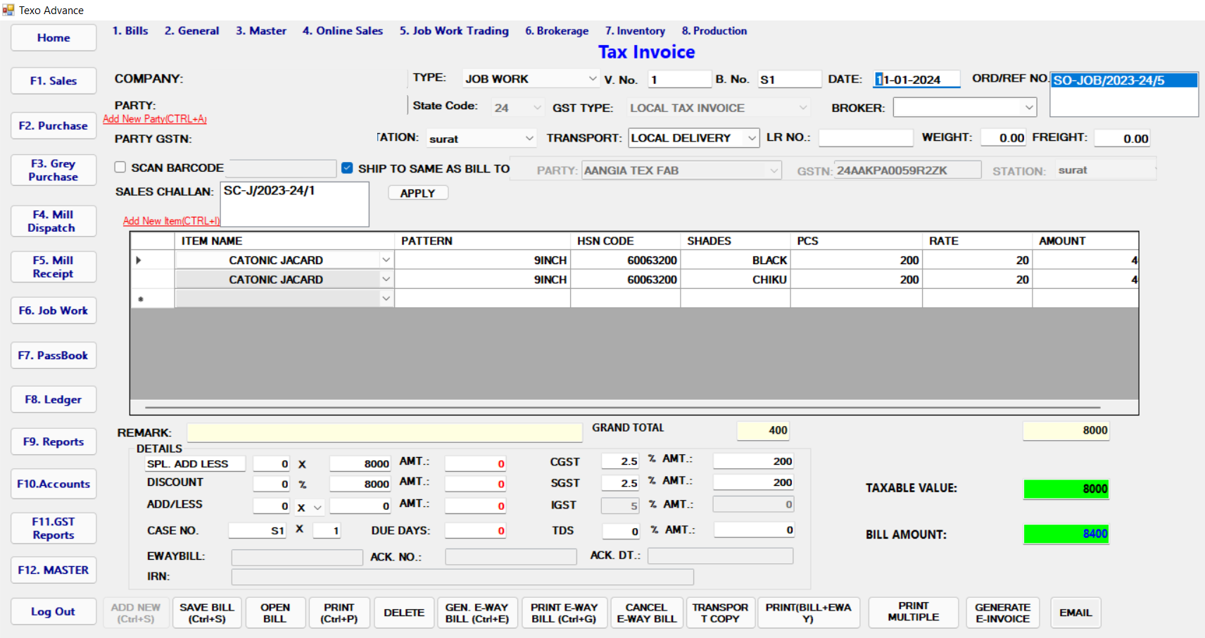Click the LR NO. input field
This screenshot has width=1205, height=638.
point(866,138)
